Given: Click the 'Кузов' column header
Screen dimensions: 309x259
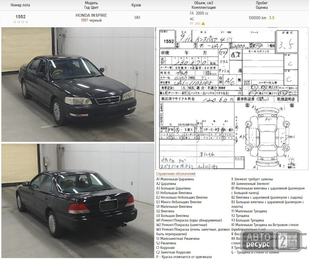Looking at the screenshot, I should [x=136, y=5].
